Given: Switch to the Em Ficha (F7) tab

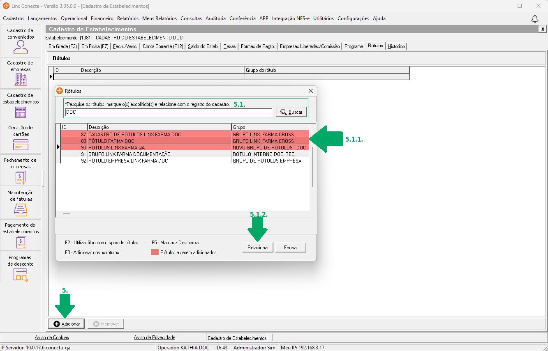Looking at the screenshot, I should coord(95,46).
